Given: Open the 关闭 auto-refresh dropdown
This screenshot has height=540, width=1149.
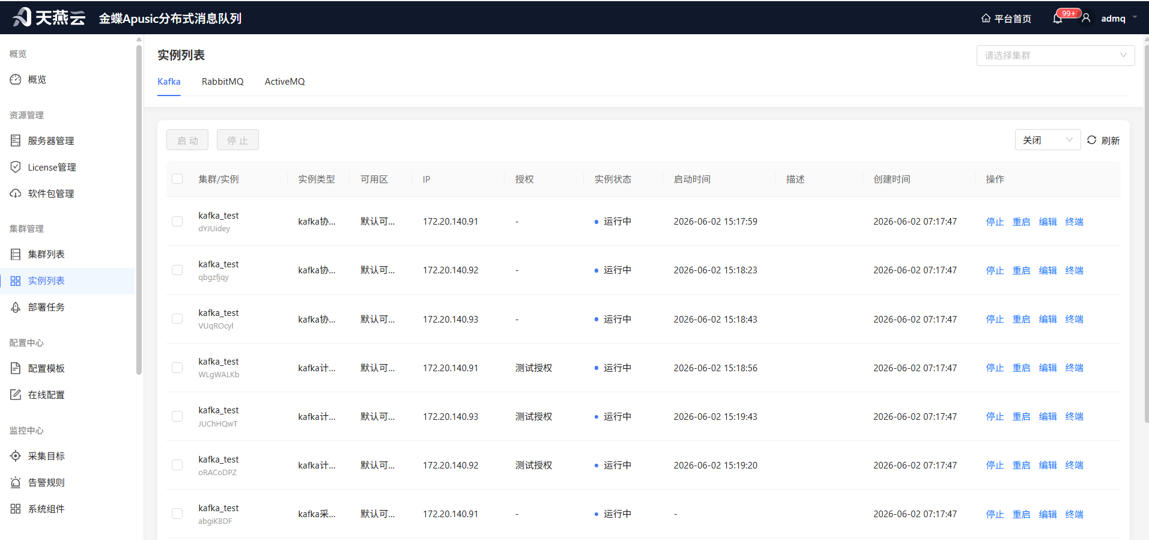Looking at the screenshot, I should (1047, 140).
